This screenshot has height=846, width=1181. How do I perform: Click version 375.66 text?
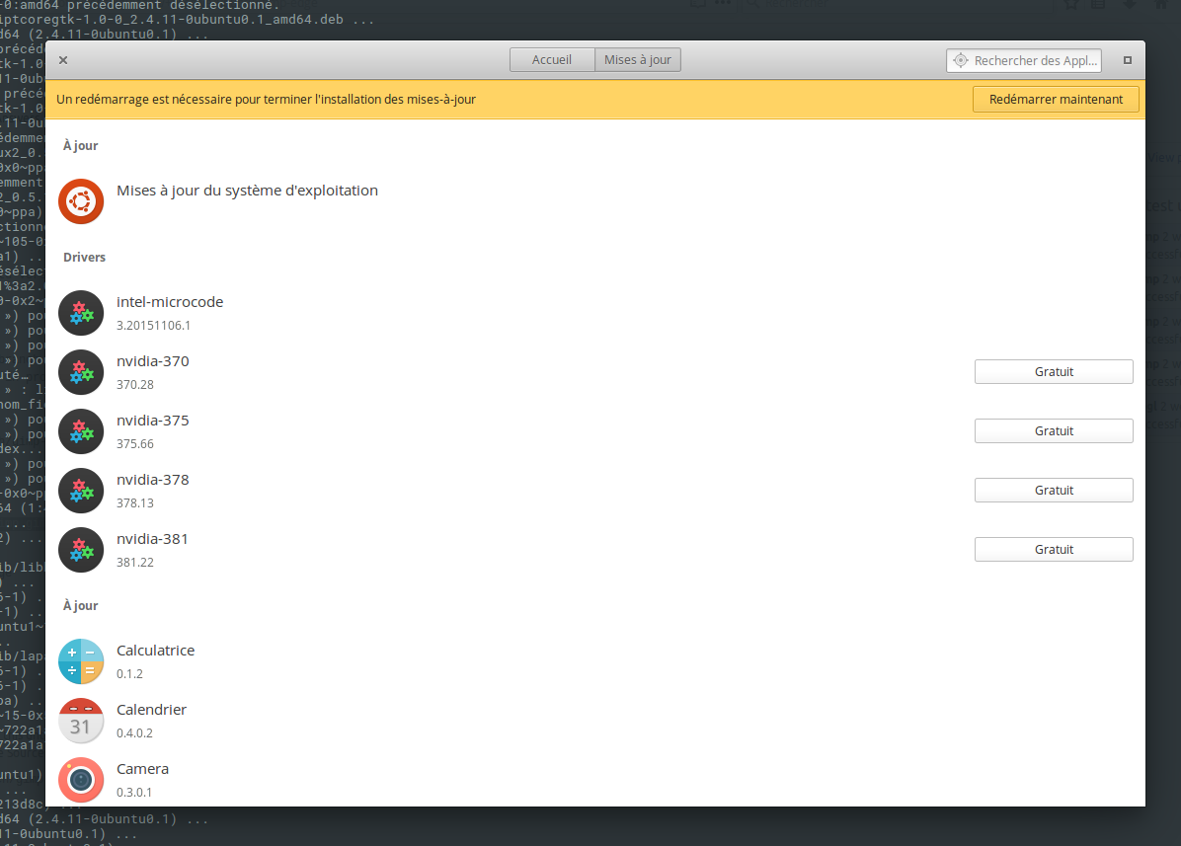coord(135,444)
